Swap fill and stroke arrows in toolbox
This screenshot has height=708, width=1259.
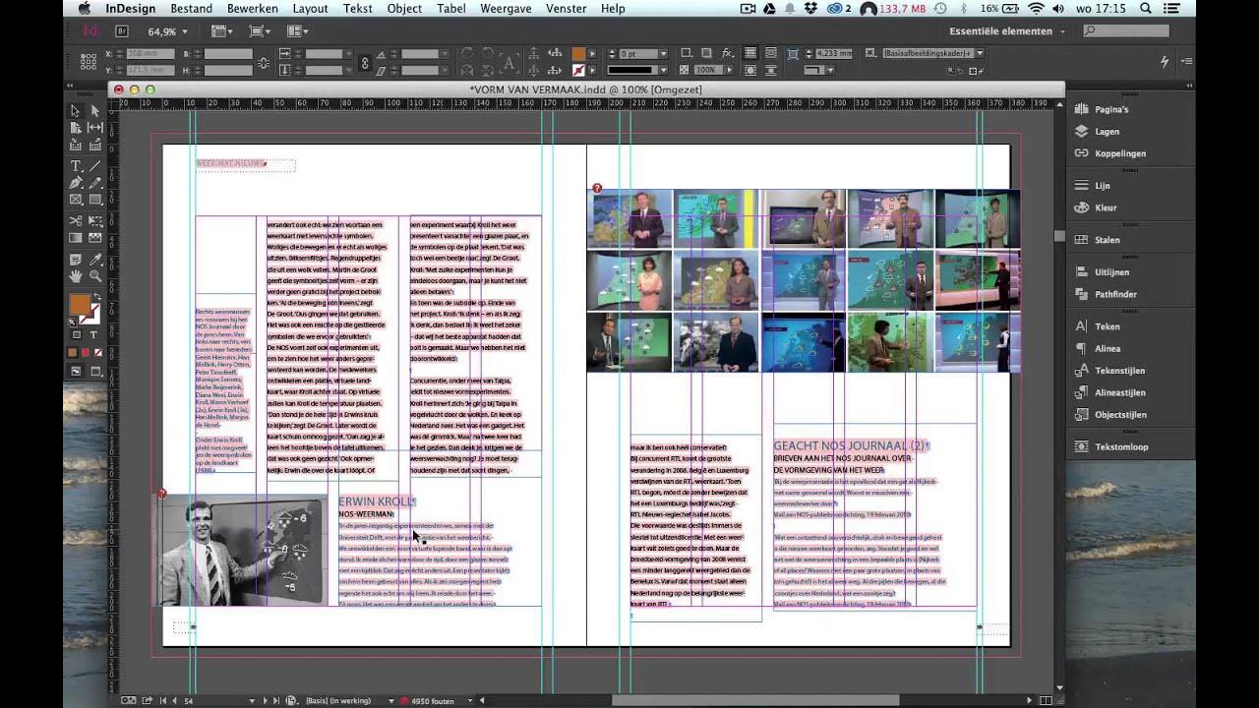[x=97, y=295]
